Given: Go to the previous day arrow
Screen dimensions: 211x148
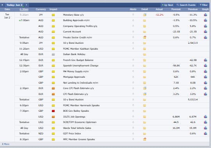Looking at the screenshot, I should tap(2, 5).
